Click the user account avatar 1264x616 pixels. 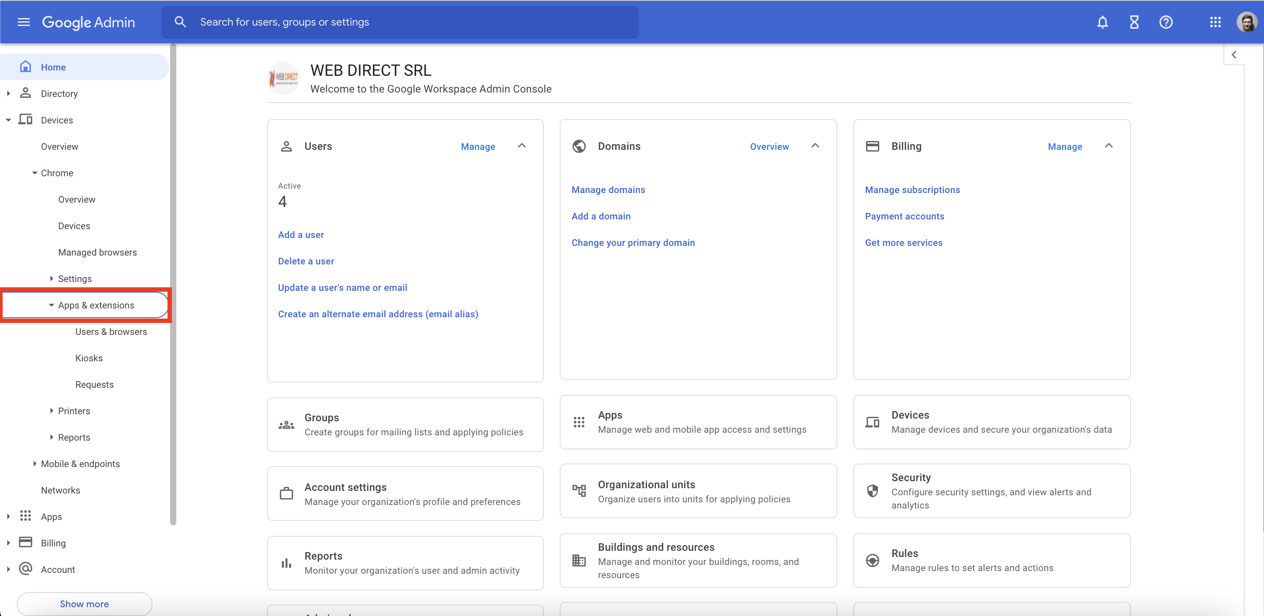(1247, 22)
